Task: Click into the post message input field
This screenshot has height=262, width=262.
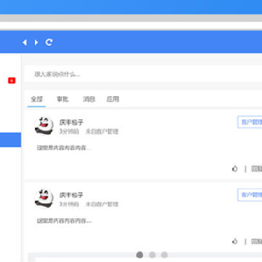Action: click(x=143, y=74)
